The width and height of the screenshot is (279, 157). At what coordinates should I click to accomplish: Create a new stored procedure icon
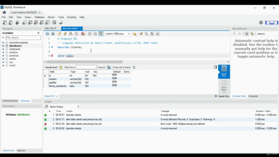tap(42, 23)
